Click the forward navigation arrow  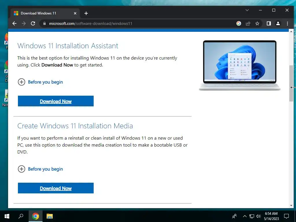(24, 23)
